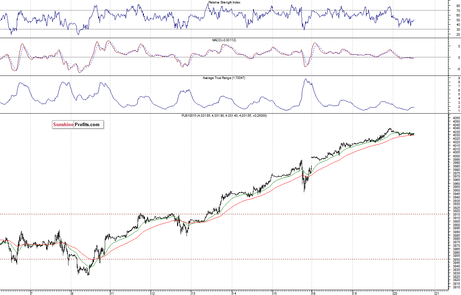Select the 70 overbought label on RSI axis
The height and width of the screenshot is (295, 461).
pos(458,10)
